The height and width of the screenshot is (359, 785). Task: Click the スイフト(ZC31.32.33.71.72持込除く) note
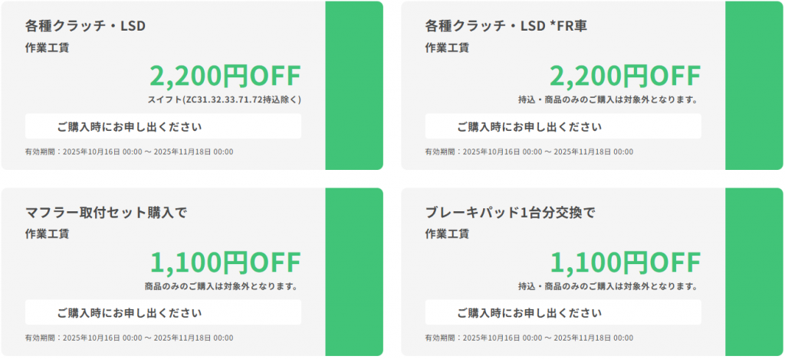coord(225,100)
